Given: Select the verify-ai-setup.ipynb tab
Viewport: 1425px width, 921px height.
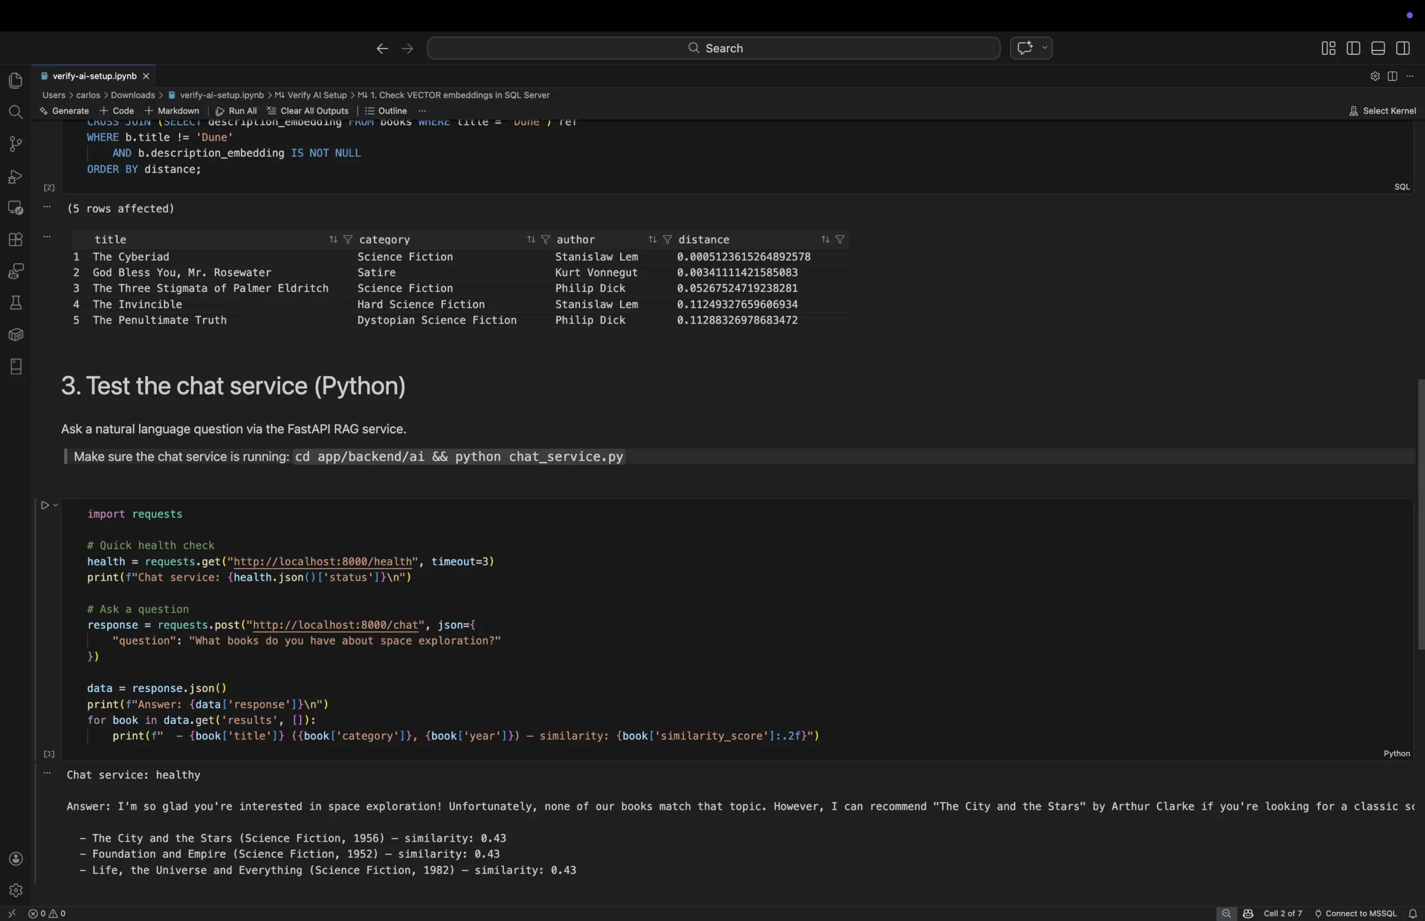Looking at the screenshot, I should pos(94,76).
